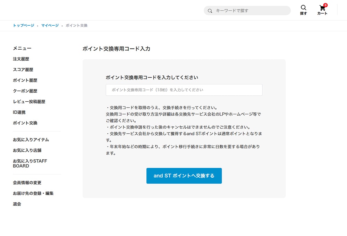Go to レビュー投稿履歴

(x=29, y=102)
